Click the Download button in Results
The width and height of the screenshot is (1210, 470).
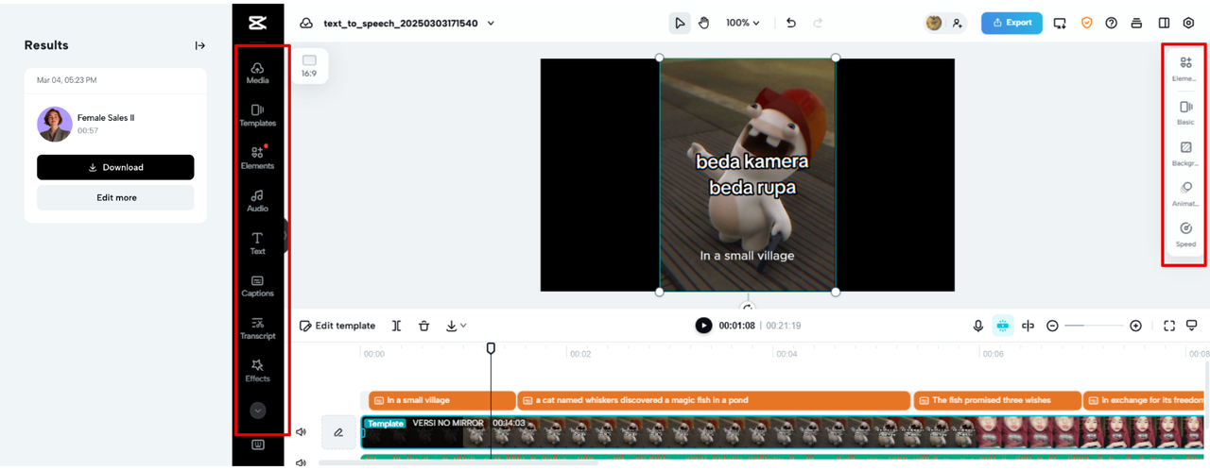(115, 167)
